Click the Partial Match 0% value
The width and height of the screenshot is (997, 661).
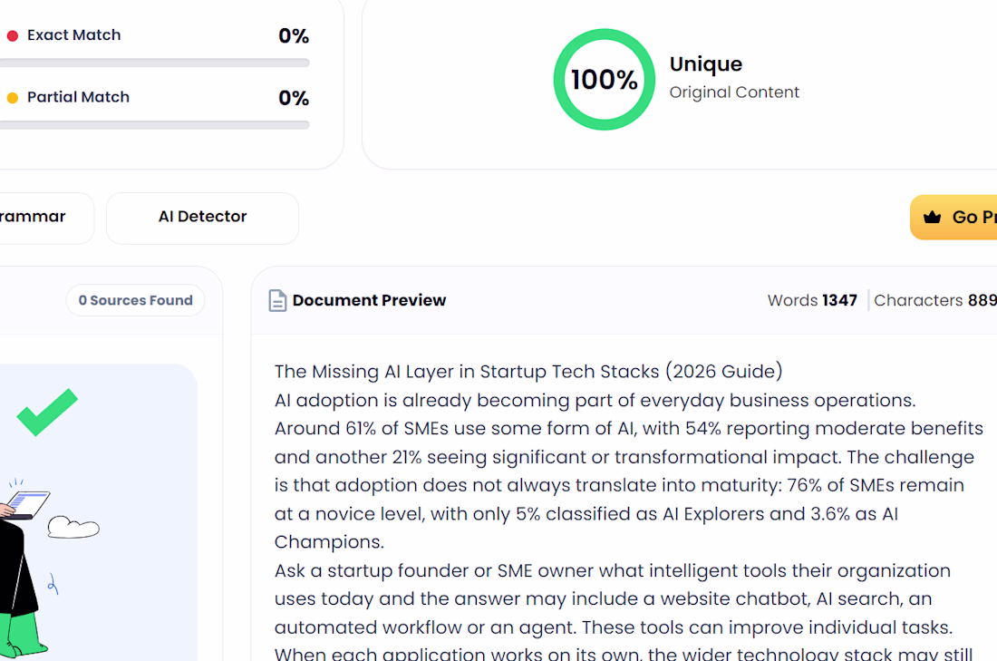coord(294,98)
